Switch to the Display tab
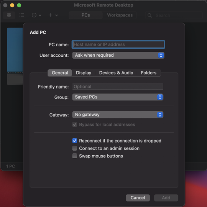 84,73
